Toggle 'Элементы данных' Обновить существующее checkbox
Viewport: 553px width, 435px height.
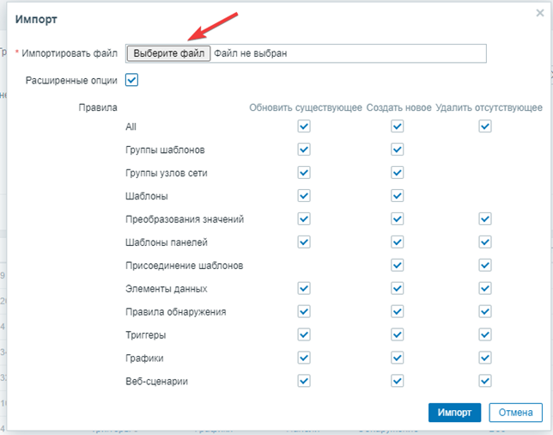coord(303,289)
